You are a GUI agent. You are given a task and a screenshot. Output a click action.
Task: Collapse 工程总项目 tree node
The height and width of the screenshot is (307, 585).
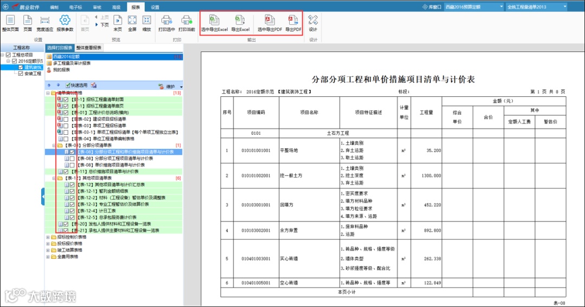[3, 55]
